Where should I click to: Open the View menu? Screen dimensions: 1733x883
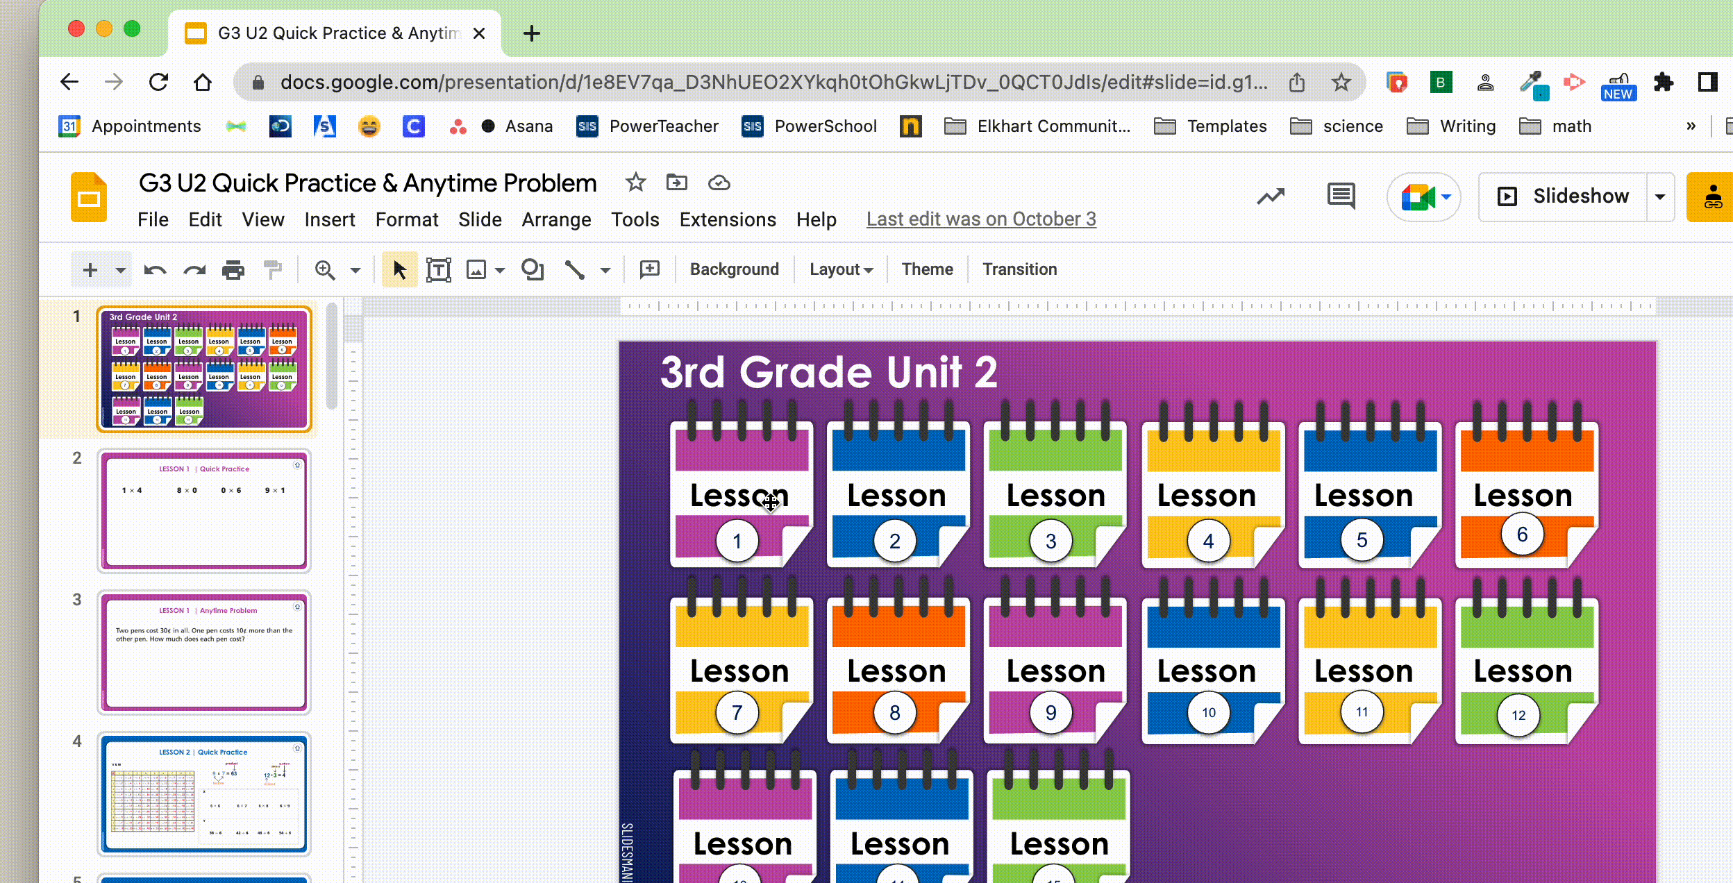263,219
